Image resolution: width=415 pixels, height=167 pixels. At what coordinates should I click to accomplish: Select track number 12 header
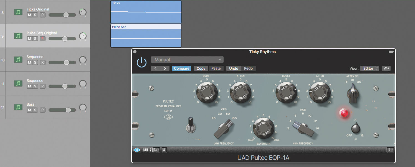point(3,107)
